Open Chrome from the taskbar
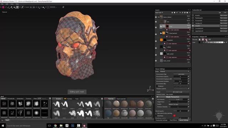Screen dimensions: 228x128 55,126
